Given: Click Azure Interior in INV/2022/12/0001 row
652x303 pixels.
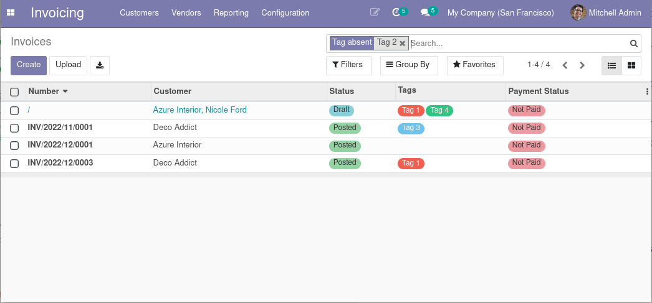Looking at the screenshot, I should 177,145.
